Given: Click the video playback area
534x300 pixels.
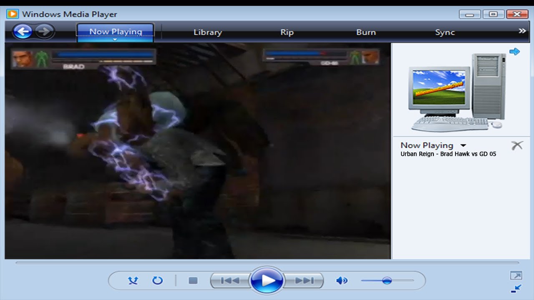Looking at the screenshot, I should click(198, 151).
